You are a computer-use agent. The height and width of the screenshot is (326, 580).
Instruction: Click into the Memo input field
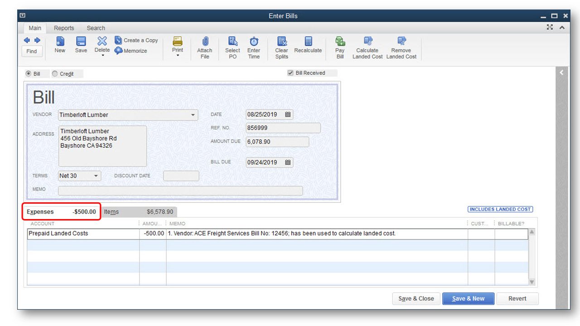(x=180, y=191)
